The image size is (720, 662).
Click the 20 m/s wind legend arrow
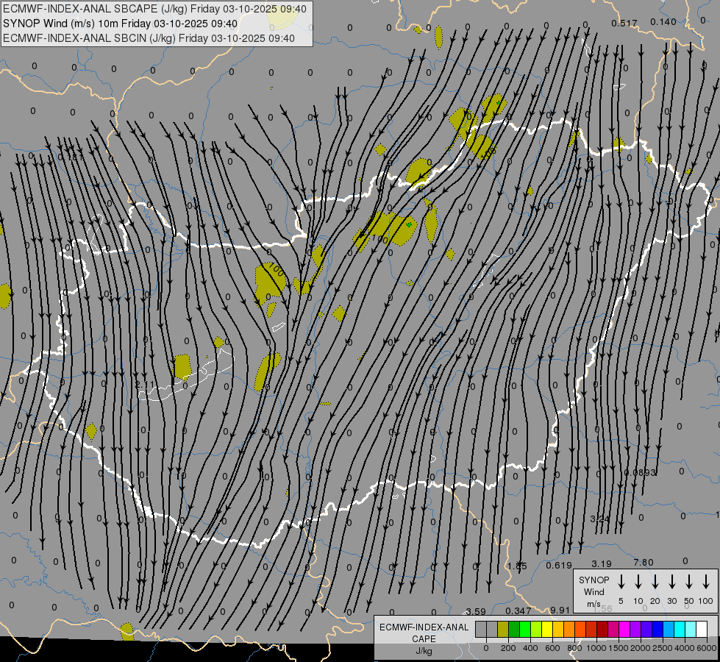(x=655, y=582)
